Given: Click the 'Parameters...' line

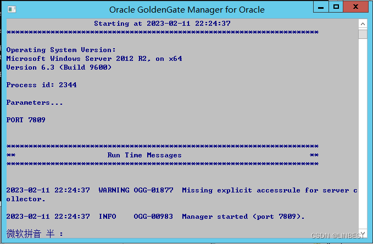Looking at the screenshot, I should [x=35, y=103].
